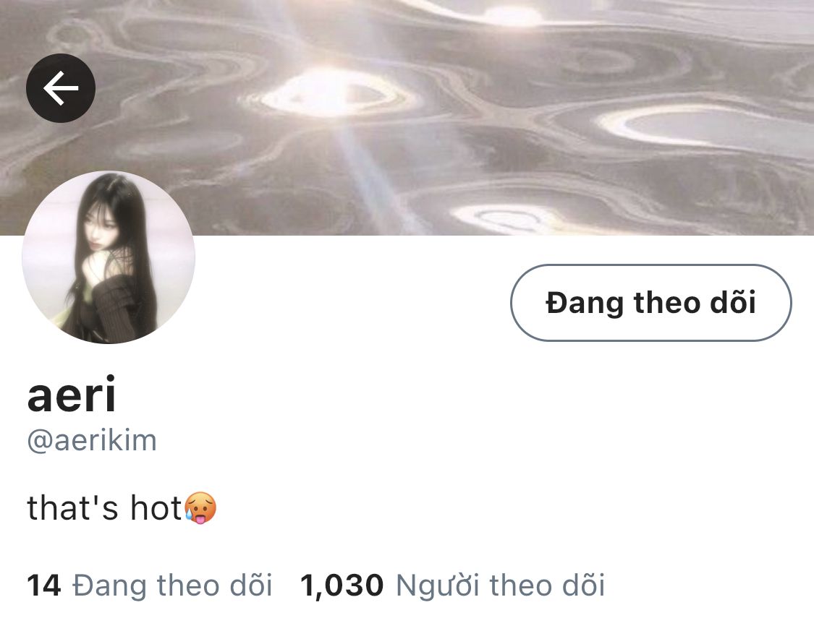Viewport: 814px width, 618px height.
Task: Tap the brown sweater in profile photo
Action: tap(116, 306)
